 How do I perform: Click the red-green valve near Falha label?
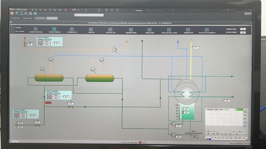[70, 107]
